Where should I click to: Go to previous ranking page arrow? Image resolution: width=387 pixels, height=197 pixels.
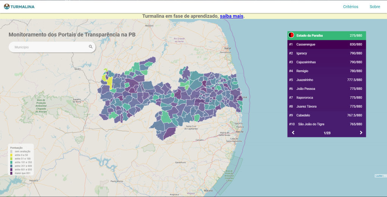pyautogui.click(x=293, y=132)
